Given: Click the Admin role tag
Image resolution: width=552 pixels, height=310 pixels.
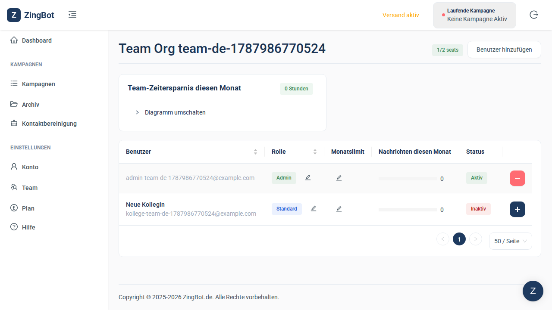Looking at the screenshot, I should point(284,178).
